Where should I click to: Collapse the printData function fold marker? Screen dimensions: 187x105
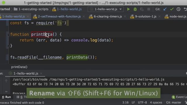(x=8, y=35)
